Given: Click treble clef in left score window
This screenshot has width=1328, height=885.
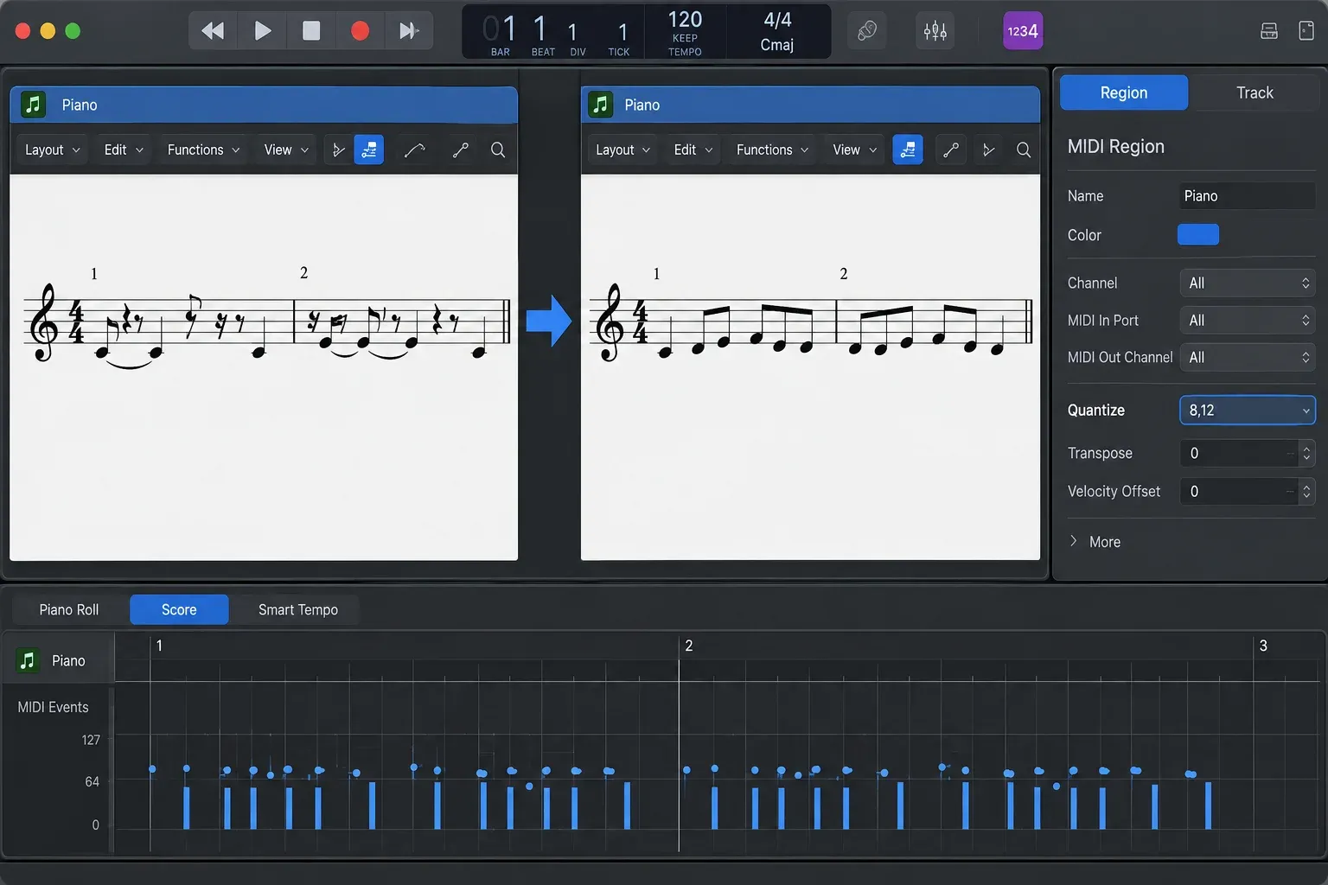Looking at the screenshot, I should pos(44,322).
